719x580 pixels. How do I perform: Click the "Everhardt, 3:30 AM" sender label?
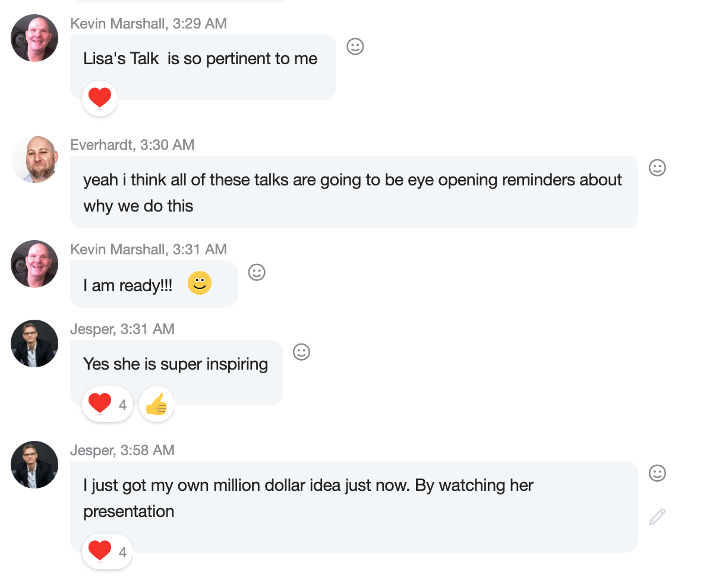(132, 145)
